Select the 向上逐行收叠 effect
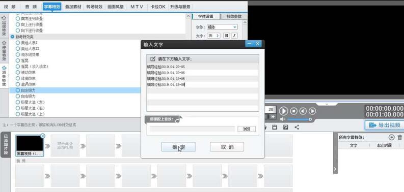The width and height of the screenshot is (404, 192). 29,25
